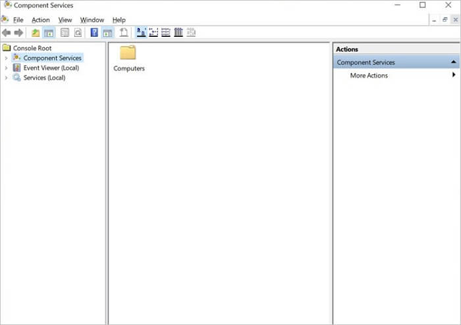Click the Back arrow in the toolbar

(7, 33)
